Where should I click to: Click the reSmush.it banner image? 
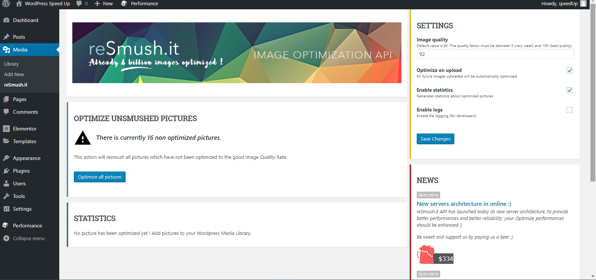pyautogui.click(x=237, y=53)
